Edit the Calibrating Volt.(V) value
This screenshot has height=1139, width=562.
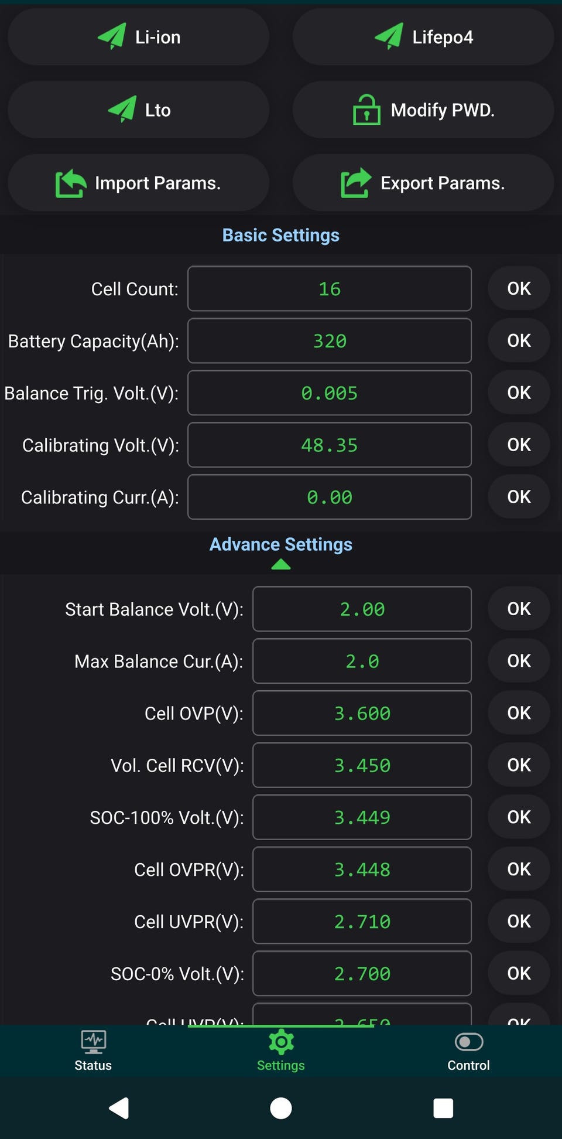[x=330, y=445]
